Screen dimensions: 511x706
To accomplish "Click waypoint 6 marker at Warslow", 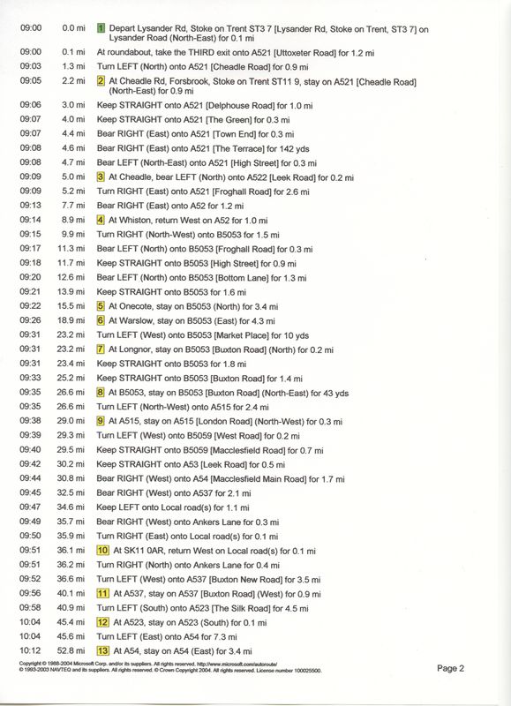I will (101, 320).
